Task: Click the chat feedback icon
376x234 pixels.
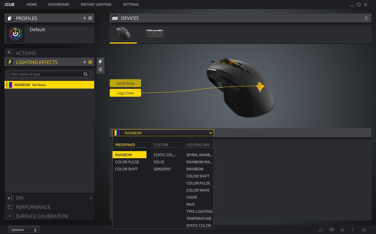Action: coord(332,230)
